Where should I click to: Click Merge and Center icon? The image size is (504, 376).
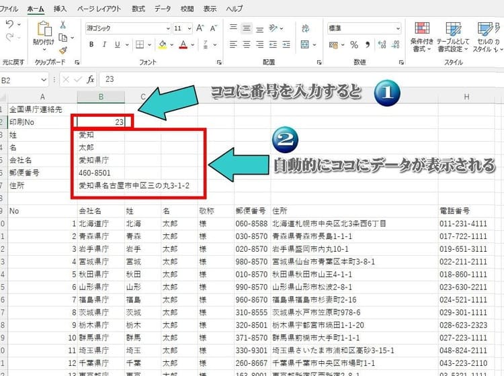[304, 44]
